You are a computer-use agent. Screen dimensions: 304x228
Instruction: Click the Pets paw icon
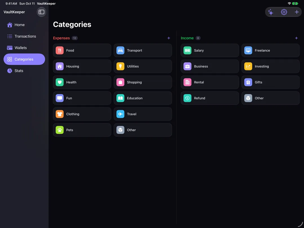coord(59,130)
